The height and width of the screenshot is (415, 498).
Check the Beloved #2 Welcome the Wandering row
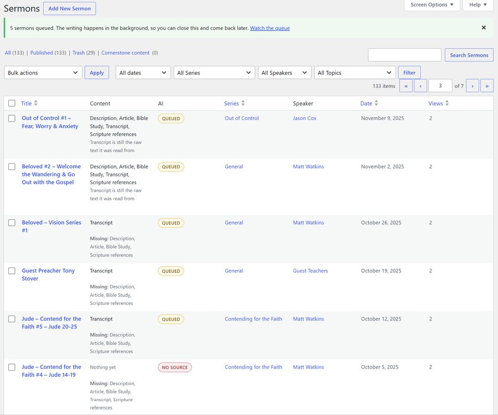coord(12,167)
